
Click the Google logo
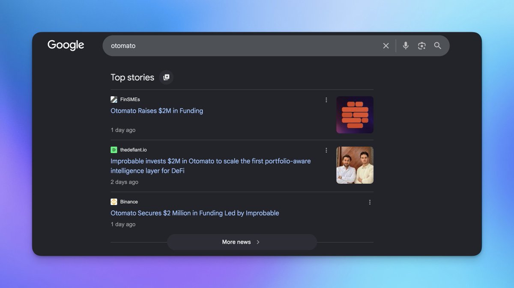[66, 45]
